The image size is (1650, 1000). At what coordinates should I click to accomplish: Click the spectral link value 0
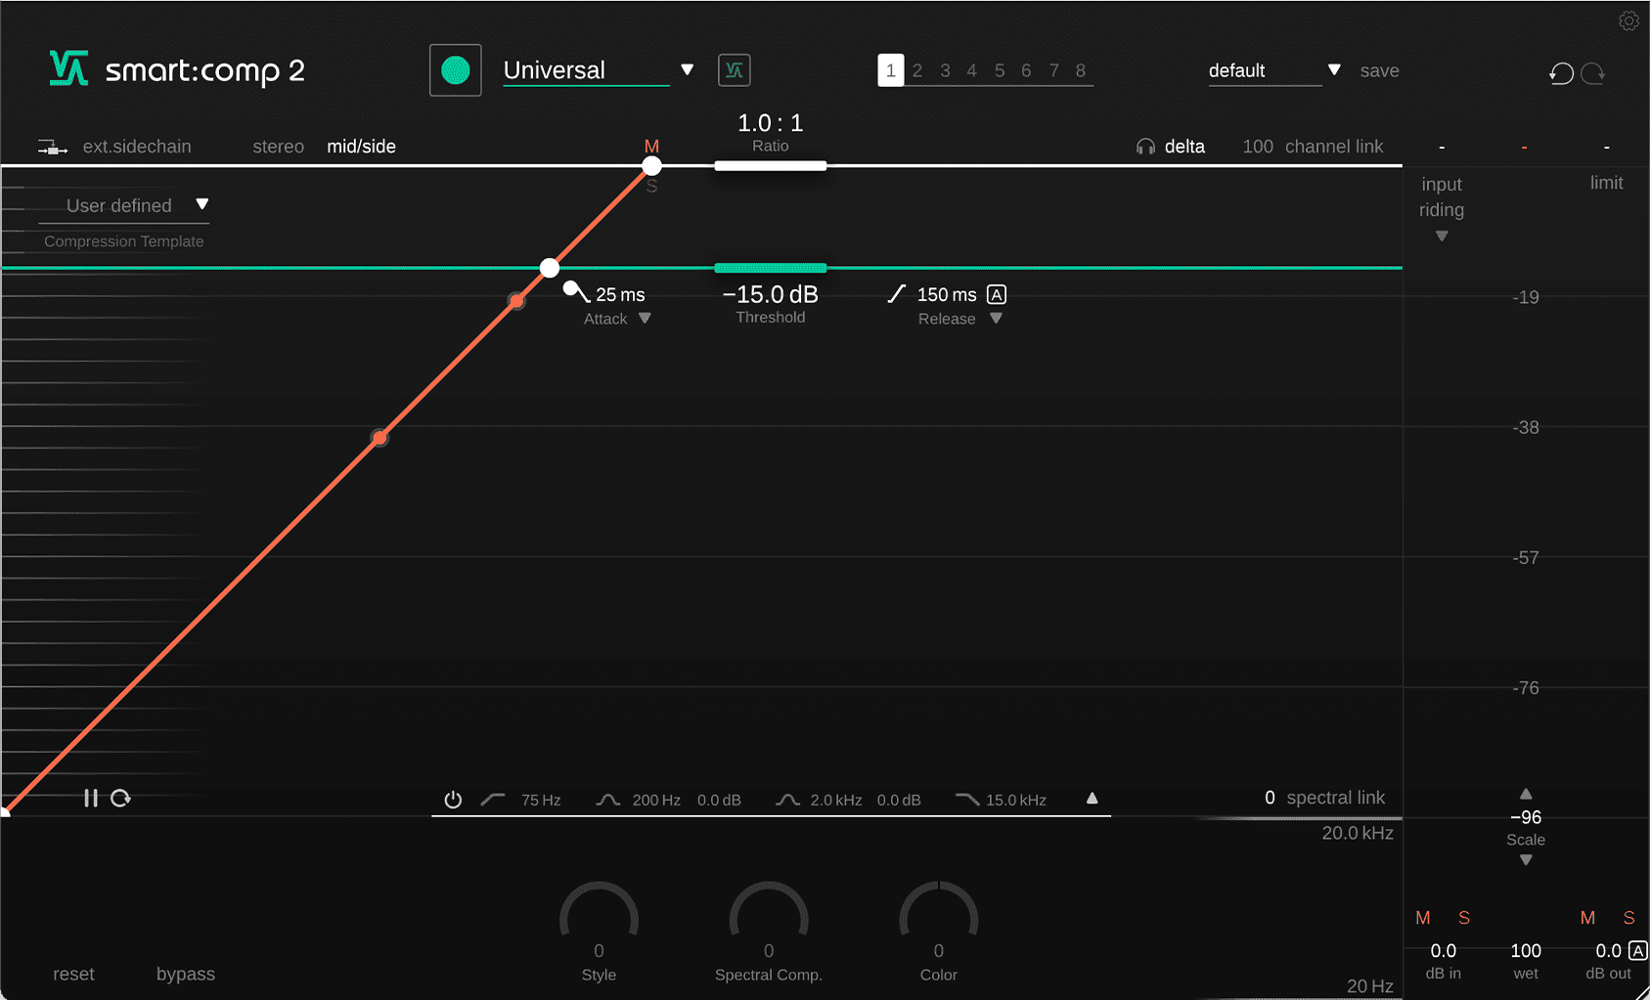point(1270,798)
